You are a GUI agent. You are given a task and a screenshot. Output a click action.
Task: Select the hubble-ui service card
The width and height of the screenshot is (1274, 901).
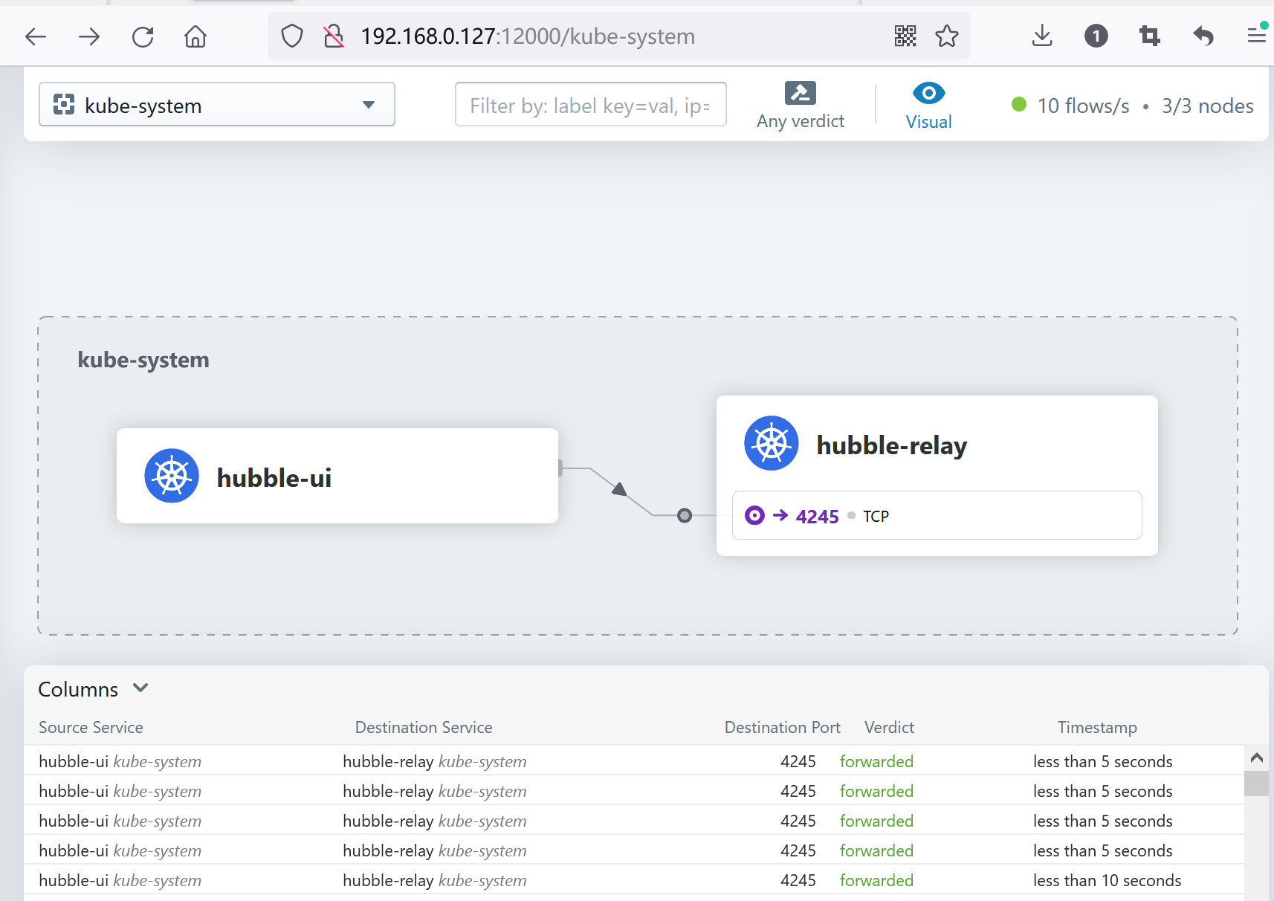[337, 476]
